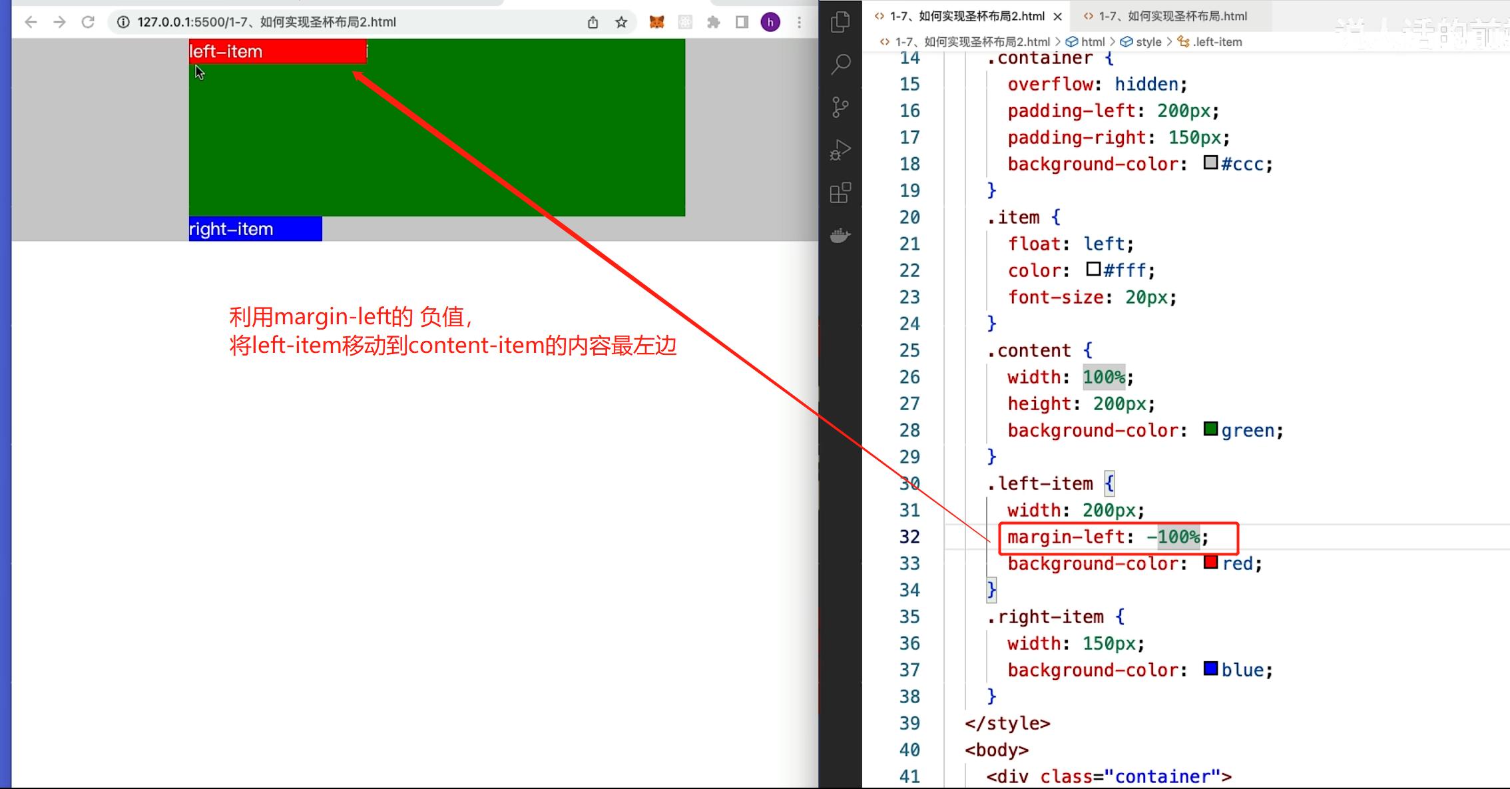Share this page icon
Screen dimensions: 1510x789
[x=593, y=22]
